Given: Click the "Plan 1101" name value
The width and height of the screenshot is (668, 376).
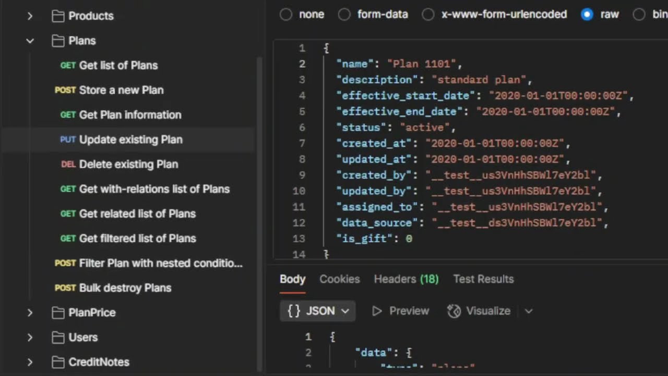Looking at the screenshot, I should point(421,64).
